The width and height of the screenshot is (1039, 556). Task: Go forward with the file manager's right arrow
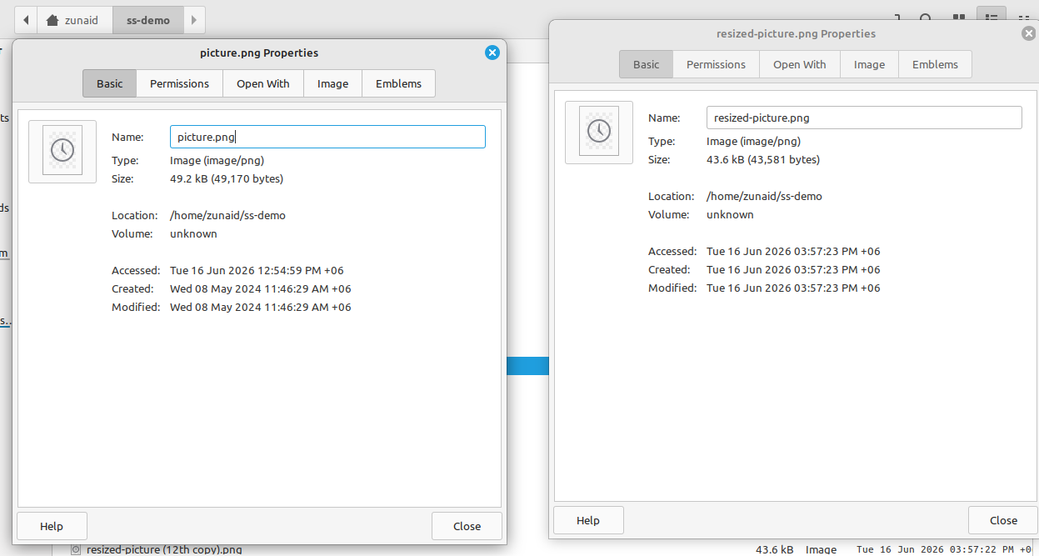click(194, 20)
